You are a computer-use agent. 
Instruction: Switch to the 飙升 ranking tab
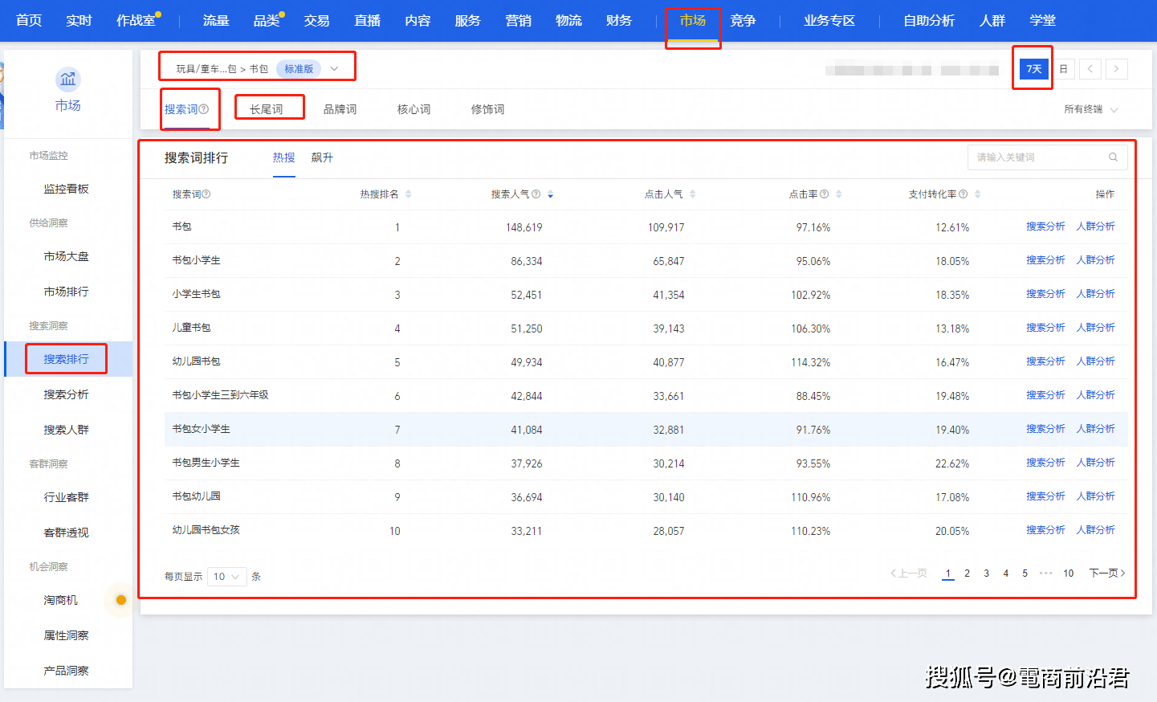pos(322,157)
